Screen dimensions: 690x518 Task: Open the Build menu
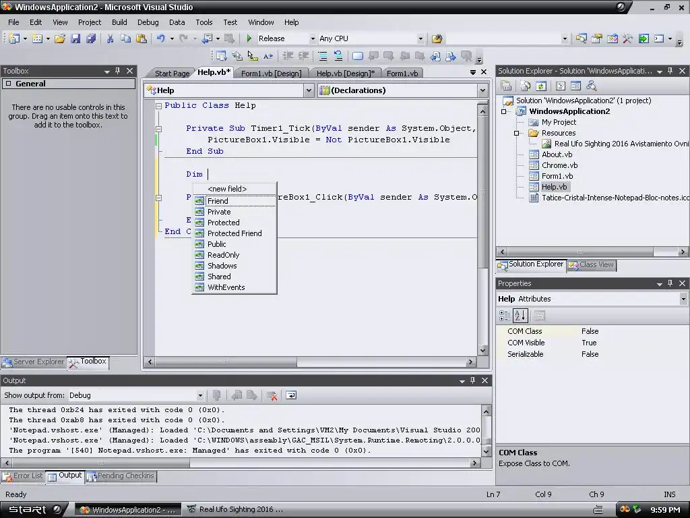tap(119, 22)
